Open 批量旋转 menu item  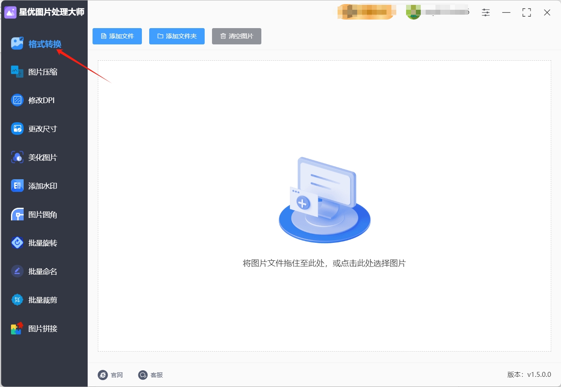43,243
